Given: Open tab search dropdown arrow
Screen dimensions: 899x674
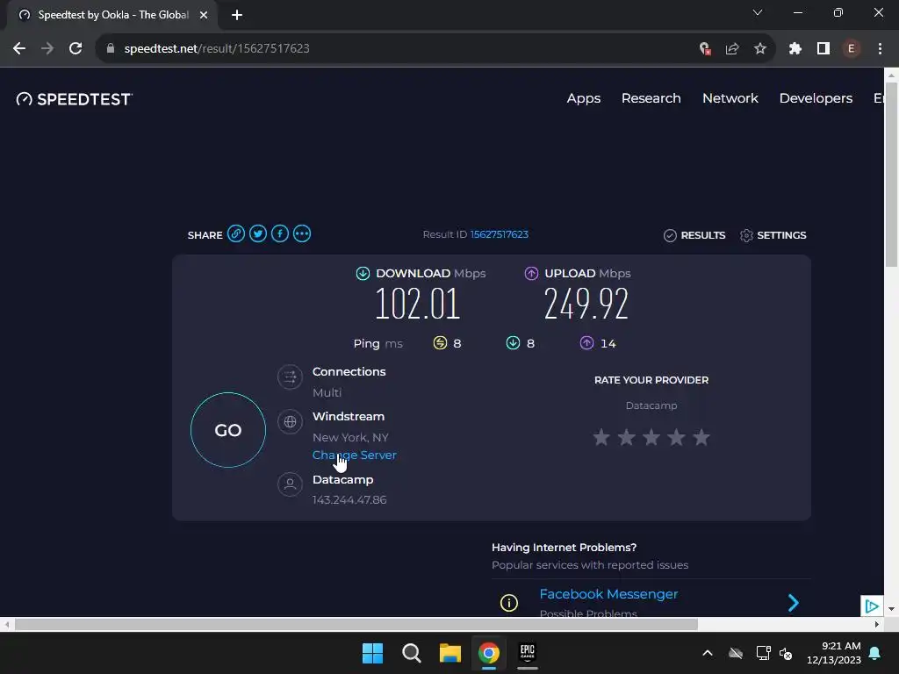Looking at the screenshot, I should click(x=758, y=12).
